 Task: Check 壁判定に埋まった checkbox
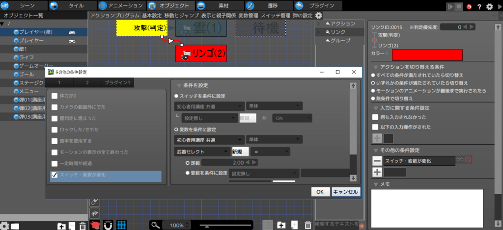55,118
